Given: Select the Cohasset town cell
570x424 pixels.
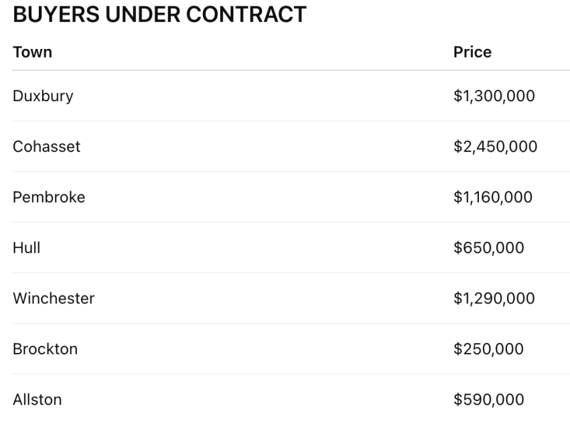Looking at the screenshot, I should pos(46,147).
